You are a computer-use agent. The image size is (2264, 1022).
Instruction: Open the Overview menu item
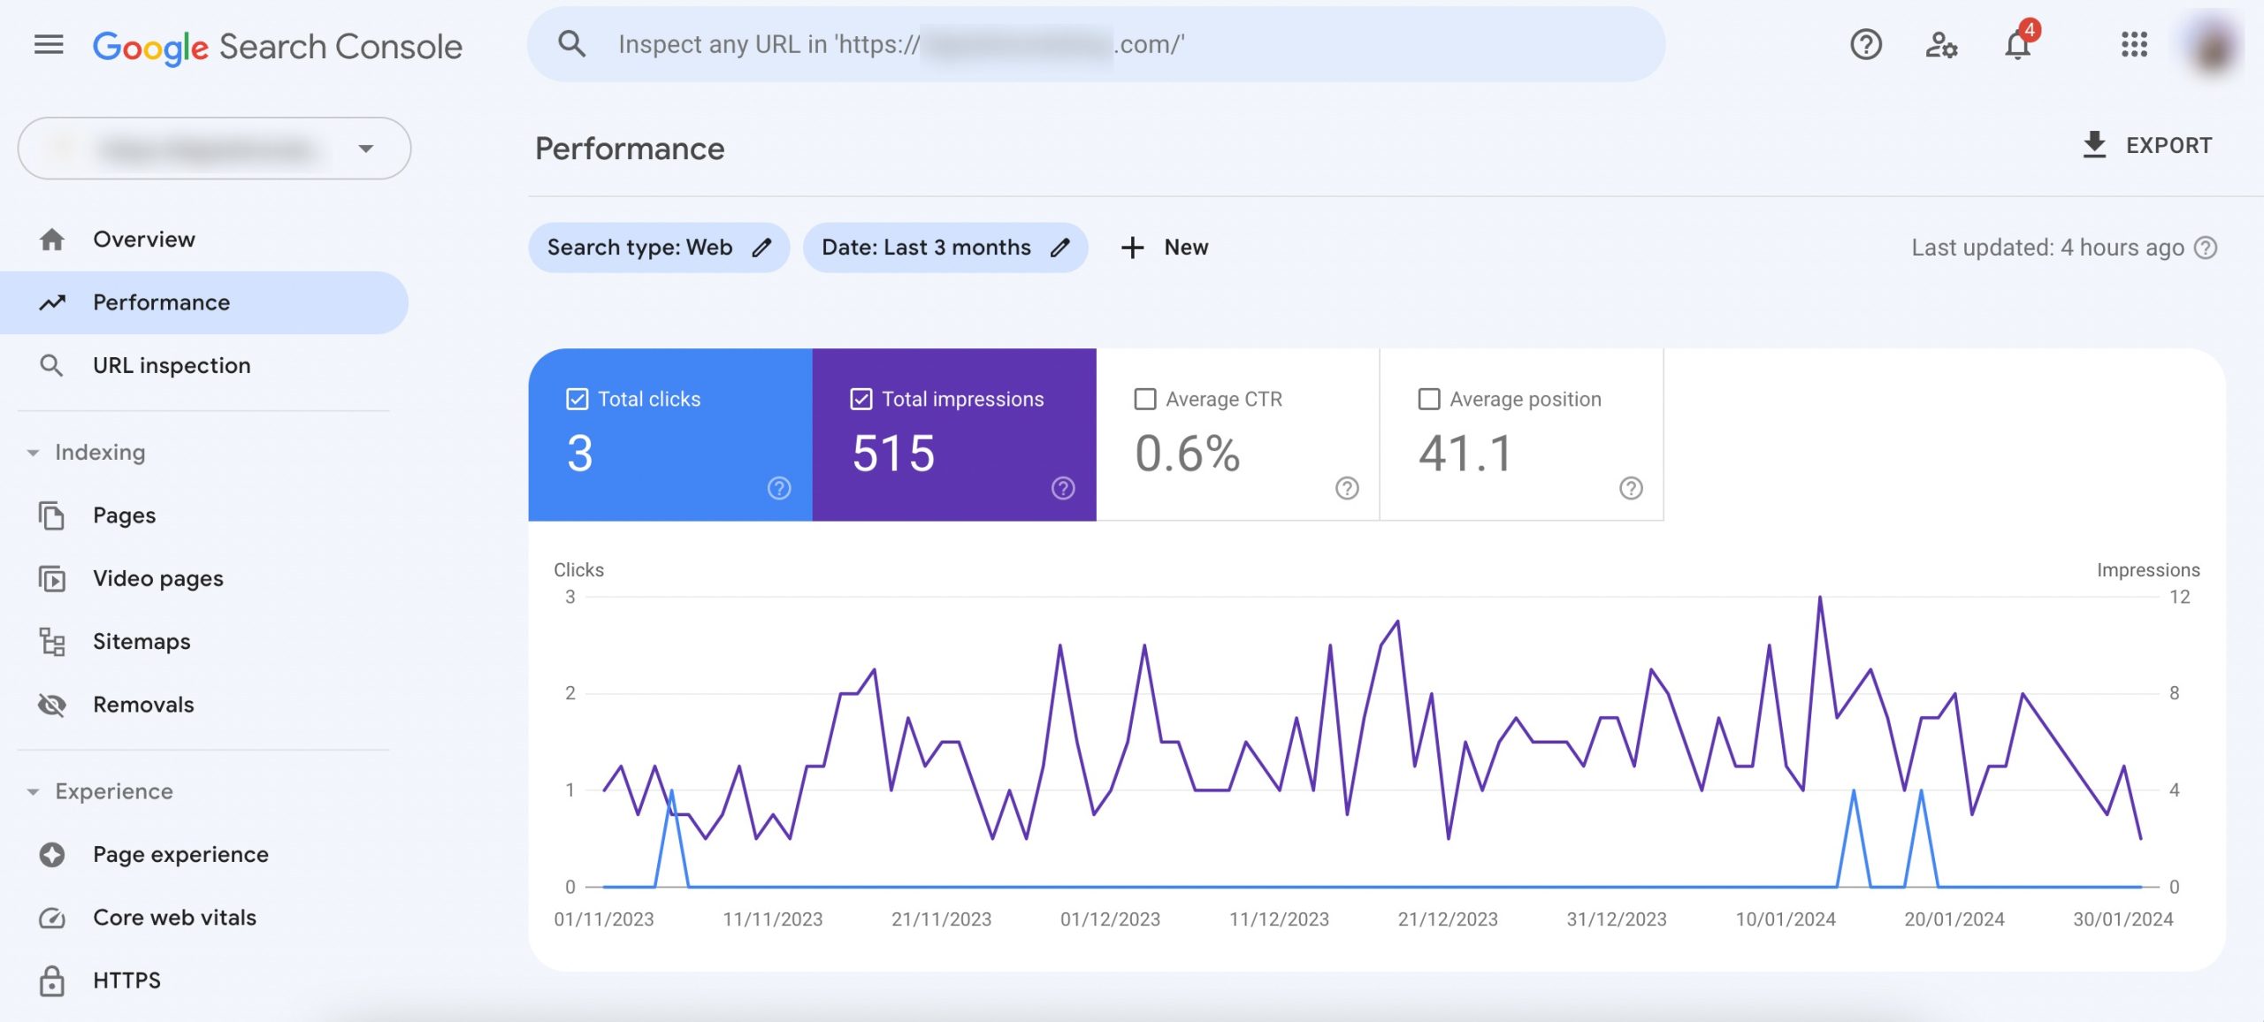[x=144, y=238]
